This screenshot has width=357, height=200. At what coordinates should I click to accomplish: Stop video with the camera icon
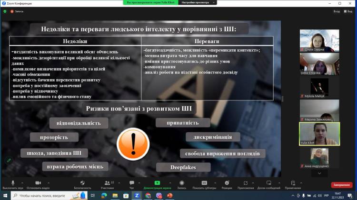39,183
